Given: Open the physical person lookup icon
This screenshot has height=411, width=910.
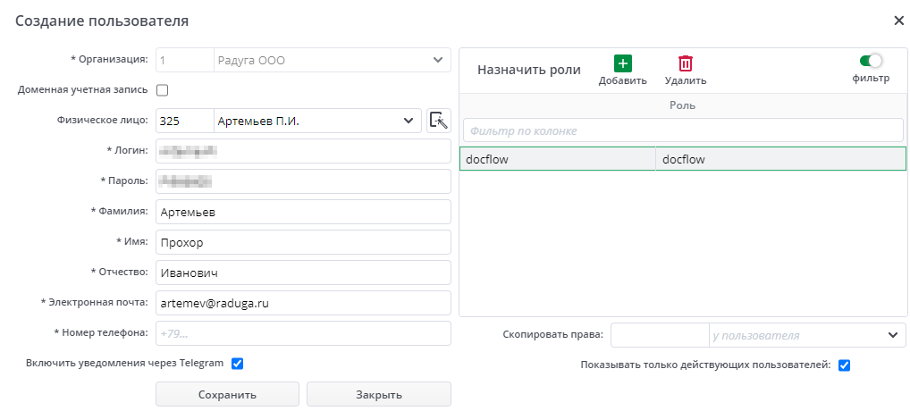Looking at the screenshot, I should tap(438, 121).
